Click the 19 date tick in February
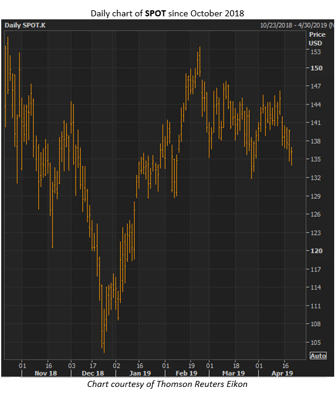Screen dimensions: 336x393 coord(192,366)
